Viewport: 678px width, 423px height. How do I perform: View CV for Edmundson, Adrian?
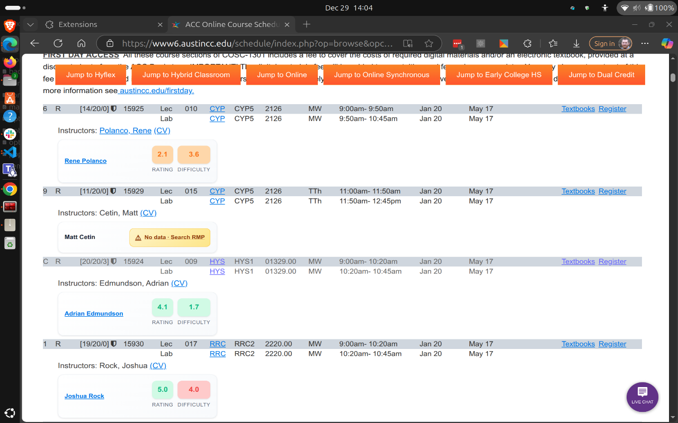pyautogui.click(x=180, y=283)
